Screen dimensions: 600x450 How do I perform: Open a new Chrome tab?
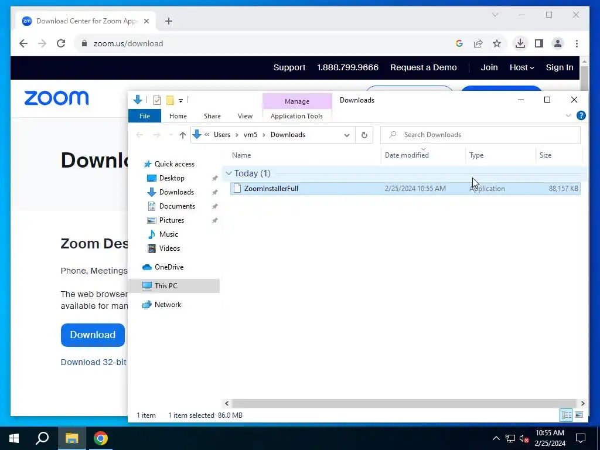(169, 21)
